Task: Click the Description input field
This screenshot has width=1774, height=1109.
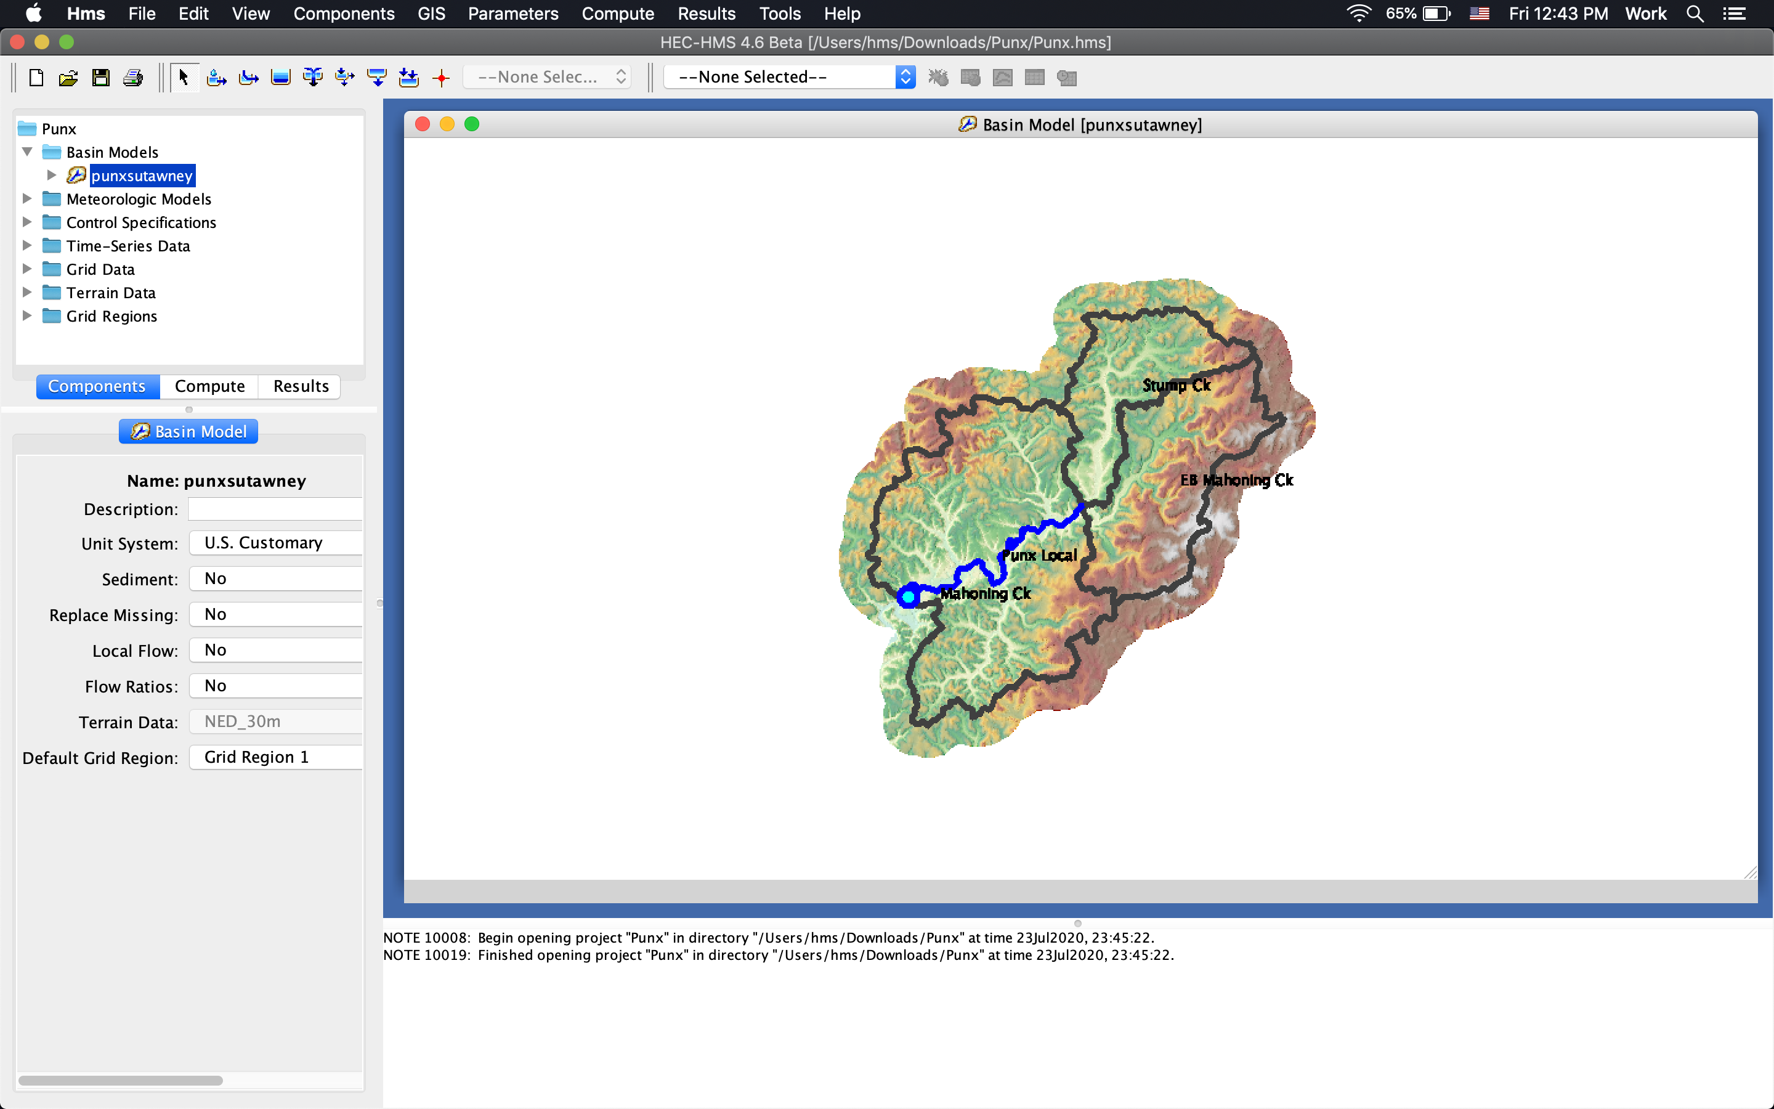Action: tap(275, 509)
